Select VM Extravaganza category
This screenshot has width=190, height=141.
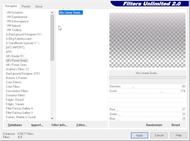(17, 21)
